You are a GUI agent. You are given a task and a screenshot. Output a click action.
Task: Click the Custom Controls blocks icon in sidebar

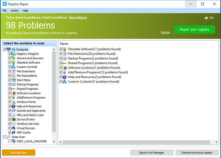[x=13, y=67]
